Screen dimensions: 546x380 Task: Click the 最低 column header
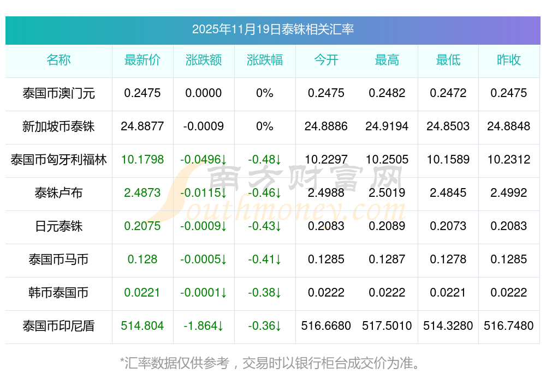click(x=448, y=61)
